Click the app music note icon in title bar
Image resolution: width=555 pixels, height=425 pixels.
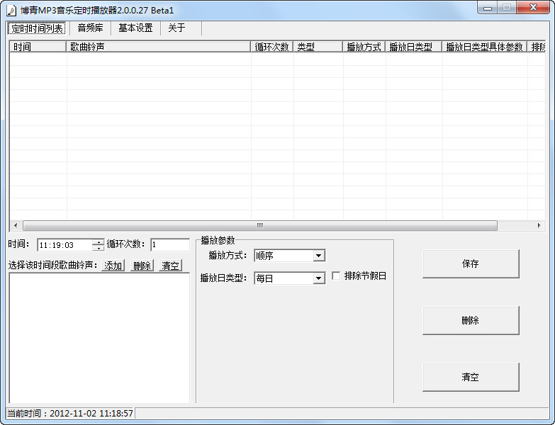(x=11, y=10)
